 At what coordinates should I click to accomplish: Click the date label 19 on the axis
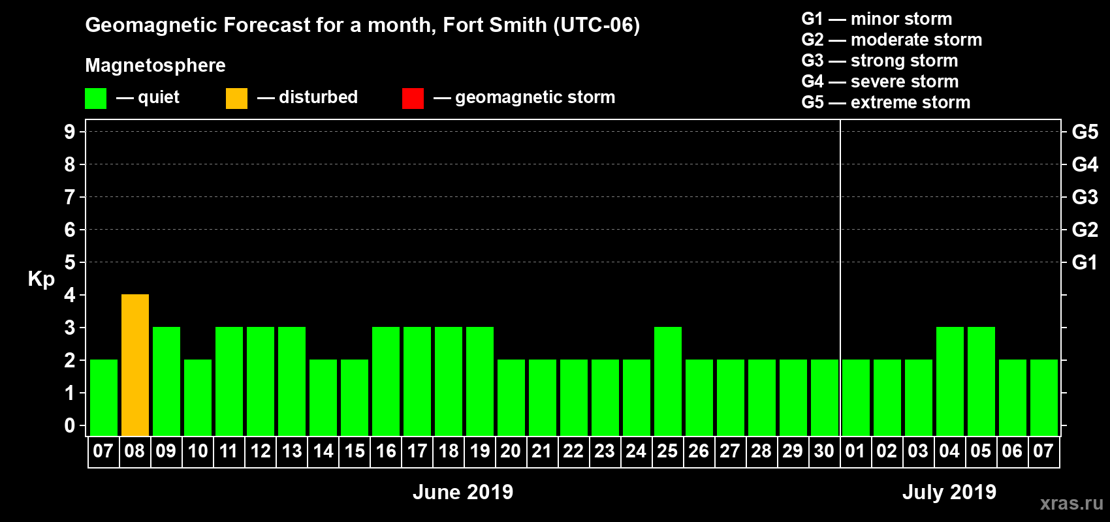coord(479,451)
